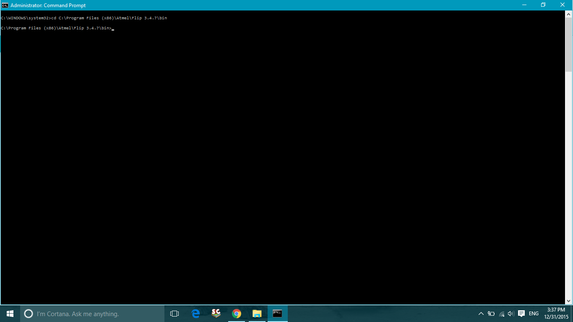The image size is (573, 322).
Task: Show hidden system tray icons
Action: point(481,313)
